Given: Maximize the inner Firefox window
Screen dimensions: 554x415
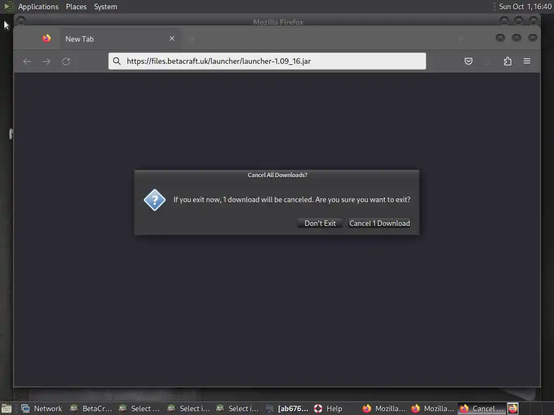Looking at the screenshot, I should 517,37.
